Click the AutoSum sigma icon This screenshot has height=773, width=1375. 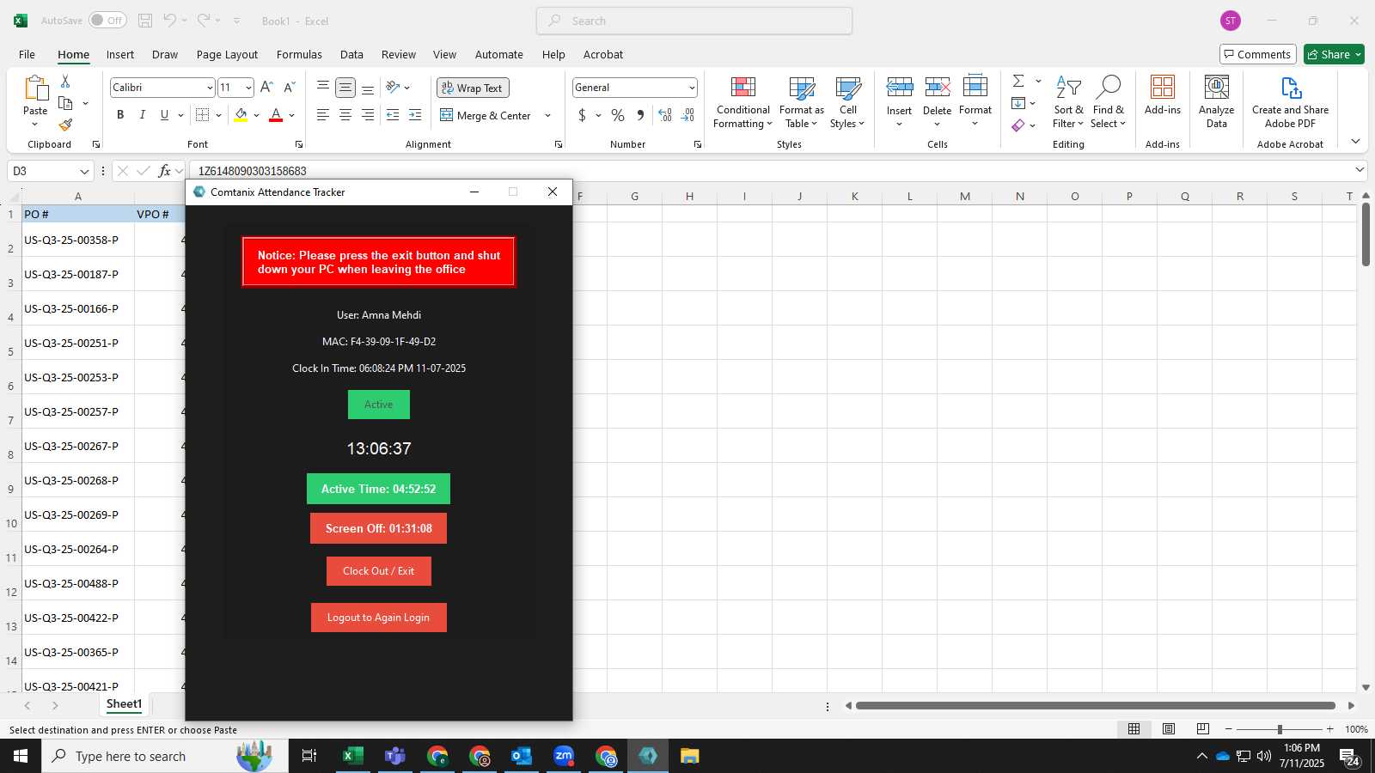pos(1018,81)
